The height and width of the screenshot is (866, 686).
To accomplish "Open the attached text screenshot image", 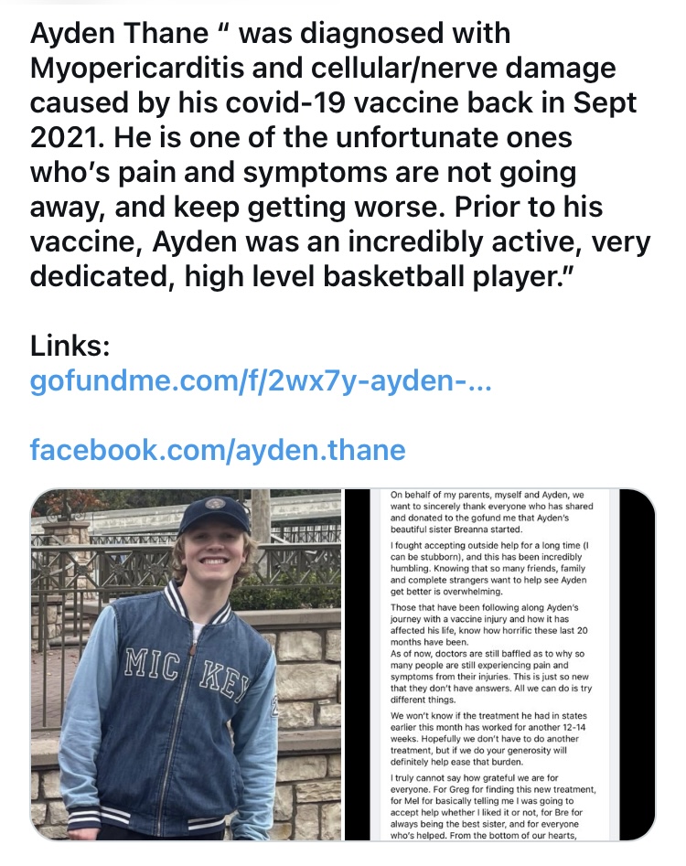I will [499, 665].
